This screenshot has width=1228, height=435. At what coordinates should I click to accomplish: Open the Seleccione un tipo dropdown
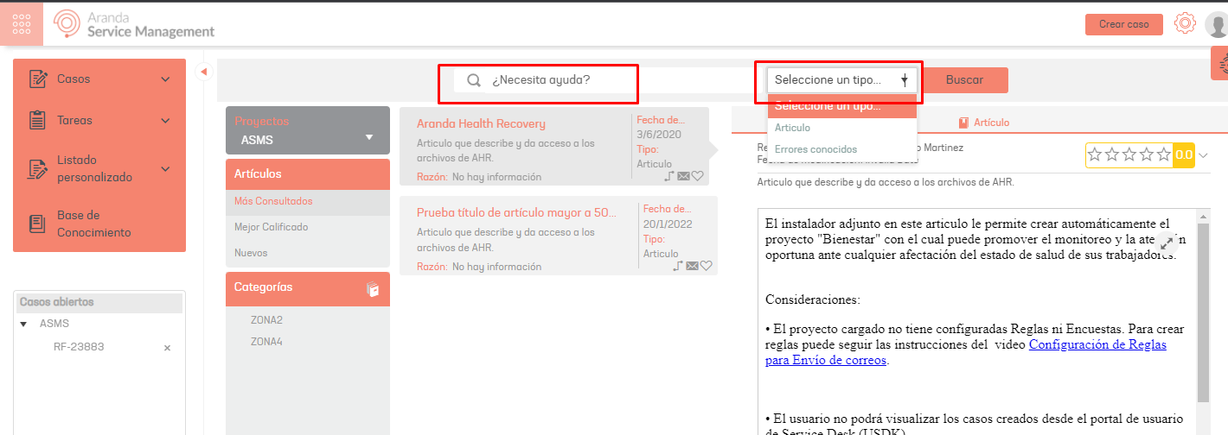point(842,80)
